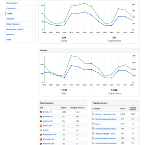Click the GitHub octocat icon beside github.com
The height and width of the screenshot is (145, 145).
pyautogui.click(x=41, y=112)
